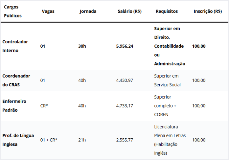This screenshot has width=229, height=160.
Task: Click the "Cargos Públicos" column header
Action: point(12,11)
